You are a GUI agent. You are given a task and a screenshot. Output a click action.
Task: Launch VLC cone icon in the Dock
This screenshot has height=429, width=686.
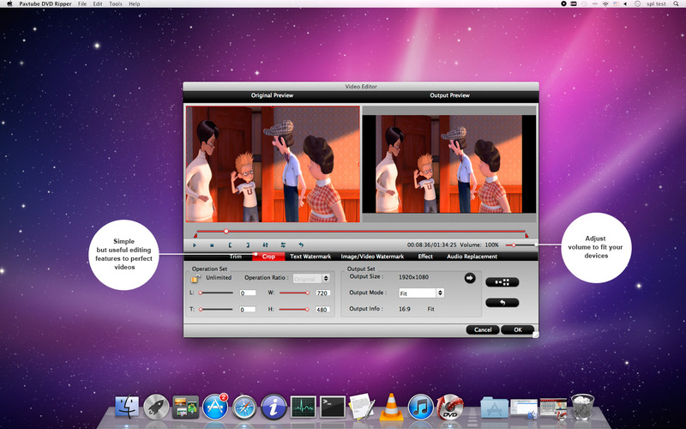(x=391, y=407)
